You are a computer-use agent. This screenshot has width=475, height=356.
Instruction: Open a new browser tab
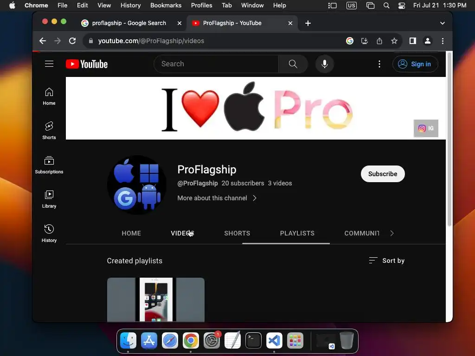308,23
